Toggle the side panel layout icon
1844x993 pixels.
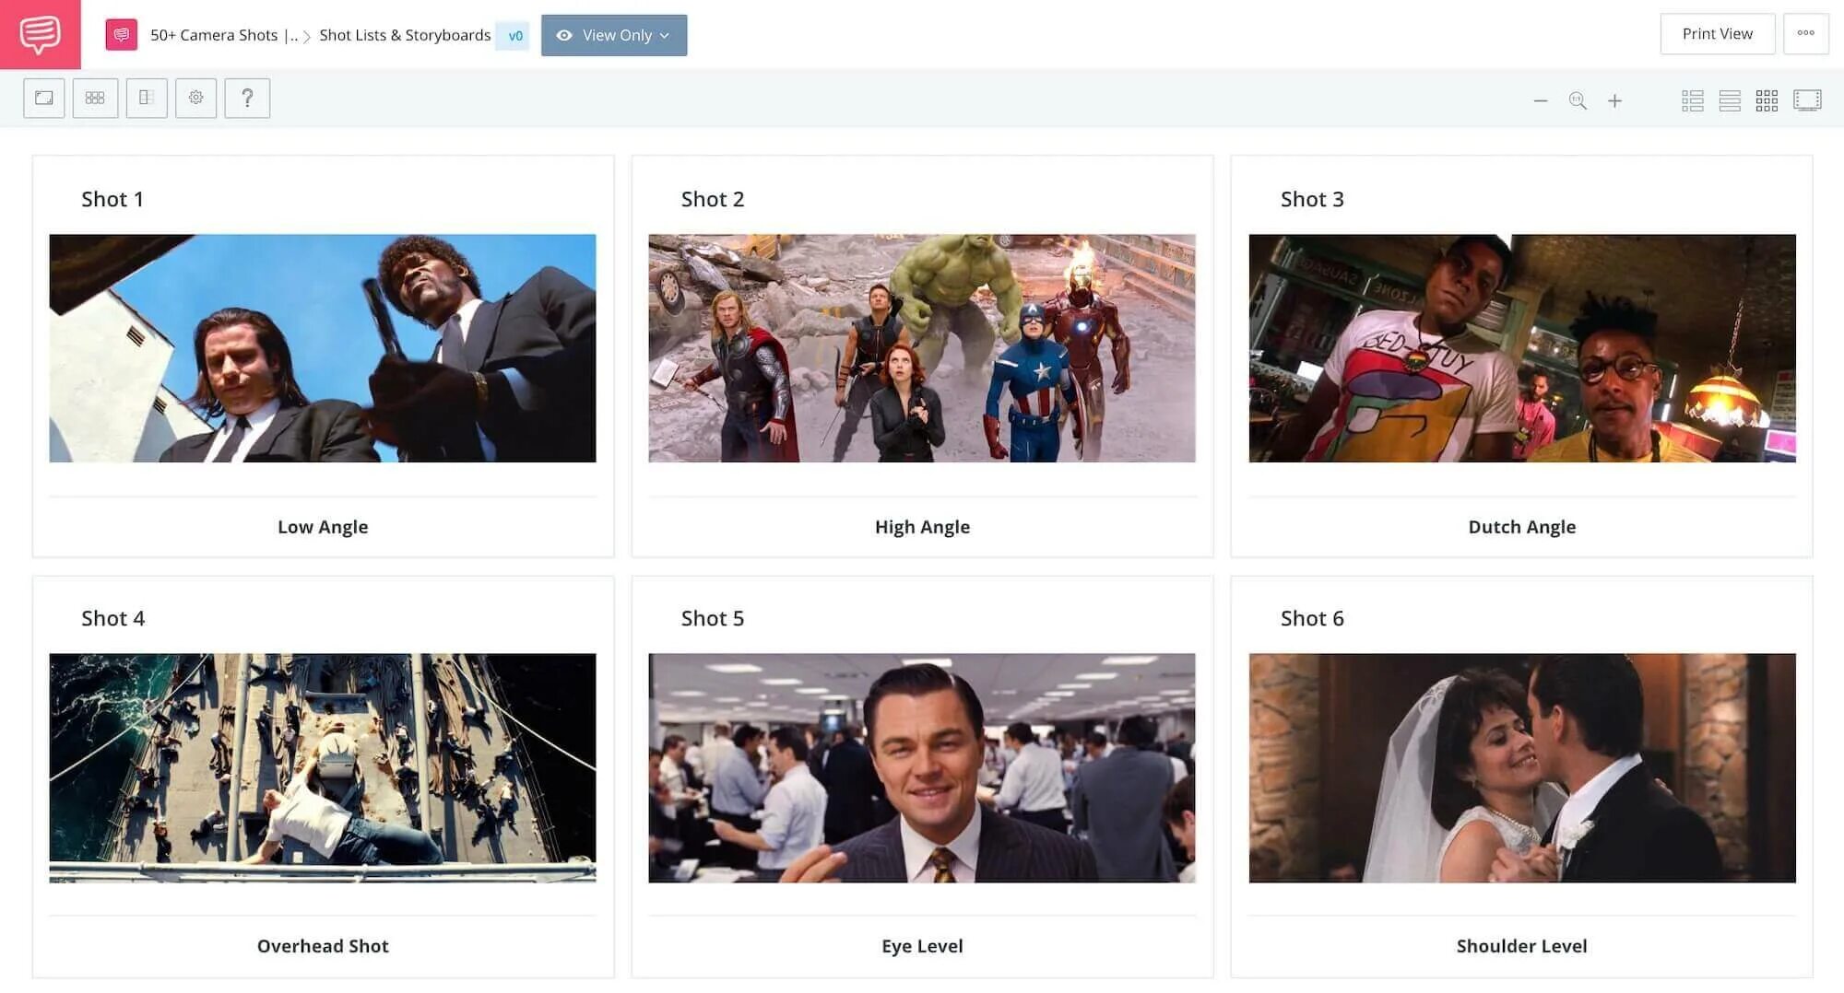click(x=147, y=98)
